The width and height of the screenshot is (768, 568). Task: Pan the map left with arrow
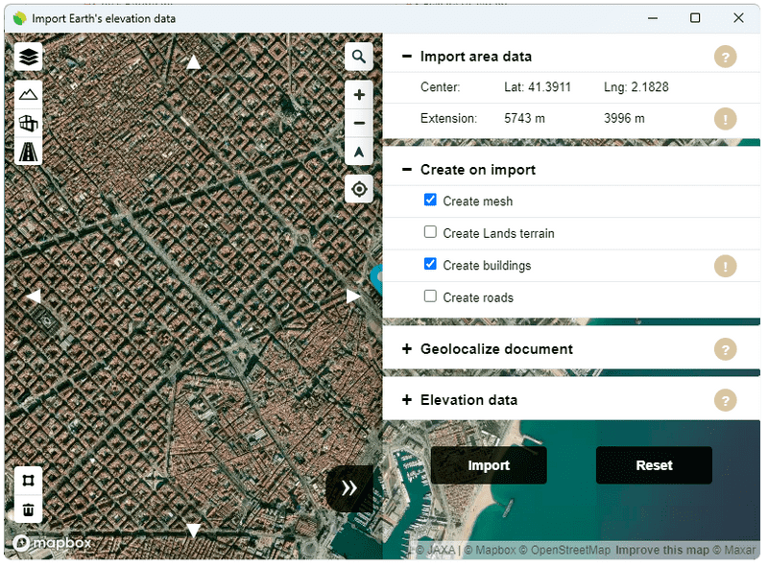point(34,296)
